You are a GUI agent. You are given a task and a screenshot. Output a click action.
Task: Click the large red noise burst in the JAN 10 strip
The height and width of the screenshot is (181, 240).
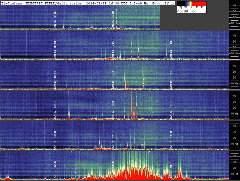click(133, 174)
